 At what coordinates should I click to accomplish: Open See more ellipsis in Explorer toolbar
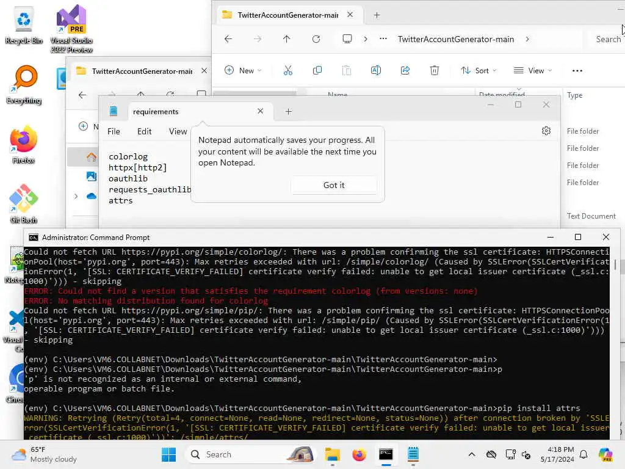(x=577, y=71)
